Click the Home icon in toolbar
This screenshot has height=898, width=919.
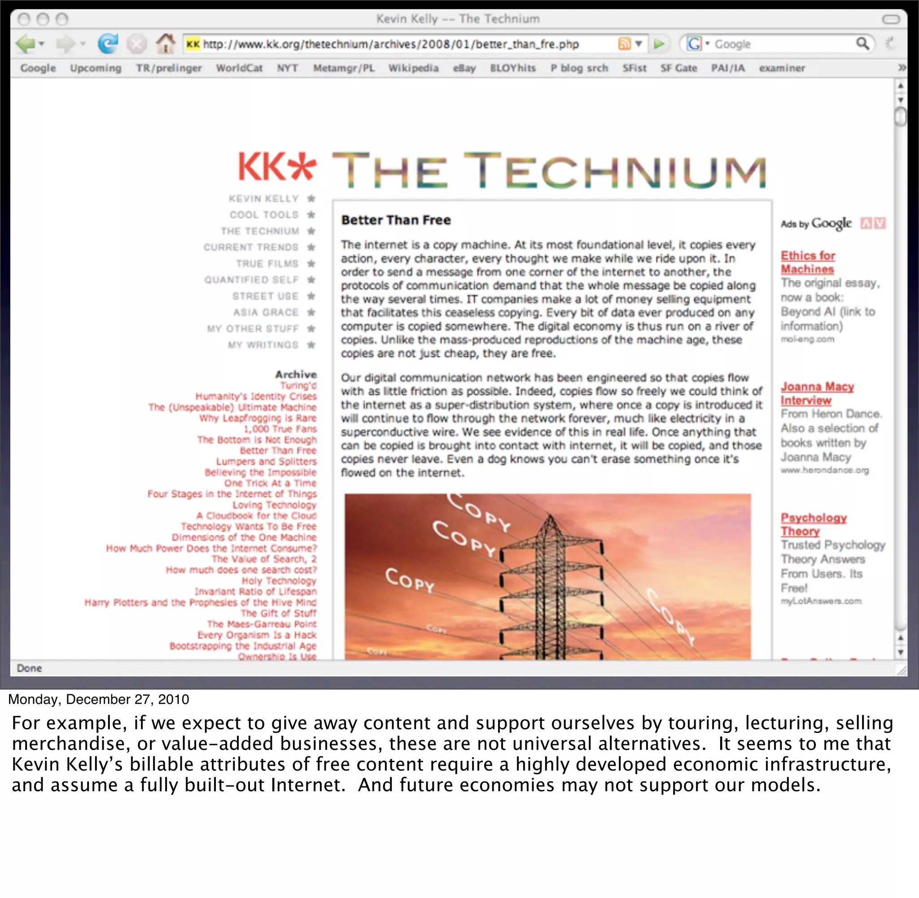click(165, 44)
